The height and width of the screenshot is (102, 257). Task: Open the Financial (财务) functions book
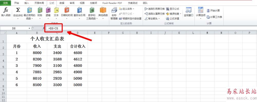(x=40, y=13)
